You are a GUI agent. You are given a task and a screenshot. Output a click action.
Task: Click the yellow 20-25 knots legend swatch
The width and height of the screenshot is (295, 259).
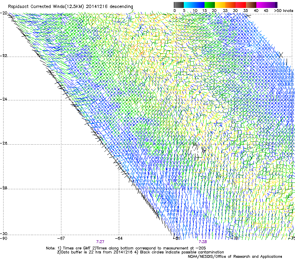[220, 5]
